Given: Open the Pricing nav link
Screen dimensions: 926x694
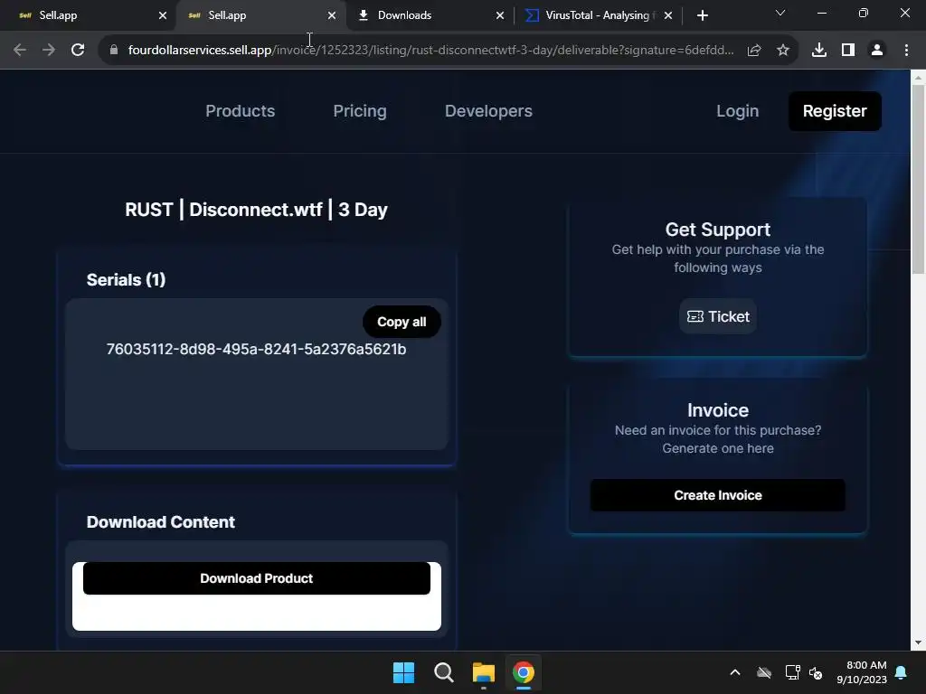Looking at the screenshot, I should [360, 111].
